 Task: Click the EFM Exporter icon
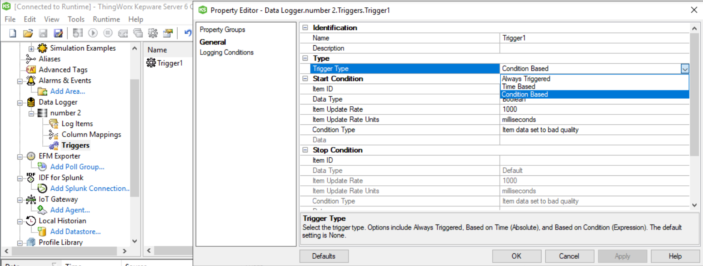click(31, 156)
